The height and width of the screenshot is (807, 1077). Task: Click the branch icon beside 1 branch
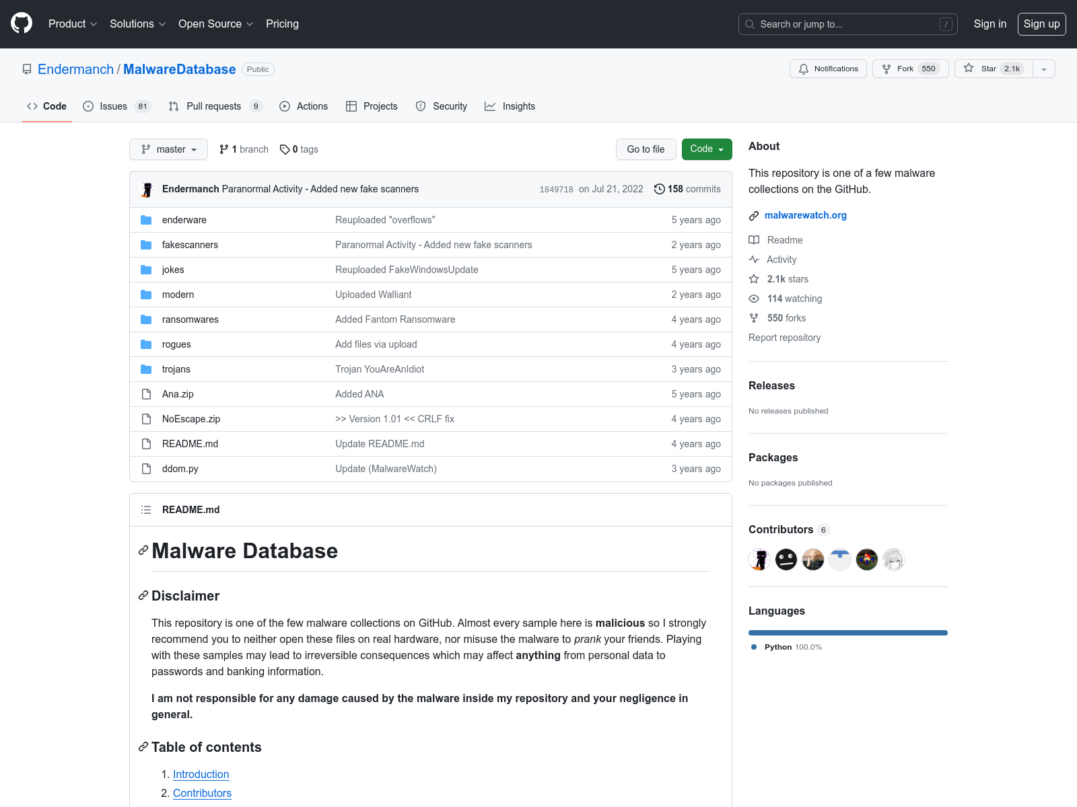pyautogui.click(x=223, y=149)
